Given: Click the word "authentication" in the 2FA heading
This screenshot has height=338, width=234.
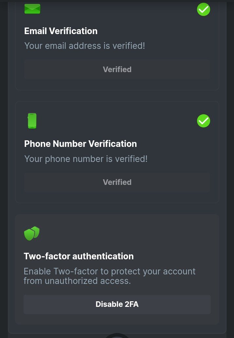Looking at the screenshot, I should pos(103,256).
